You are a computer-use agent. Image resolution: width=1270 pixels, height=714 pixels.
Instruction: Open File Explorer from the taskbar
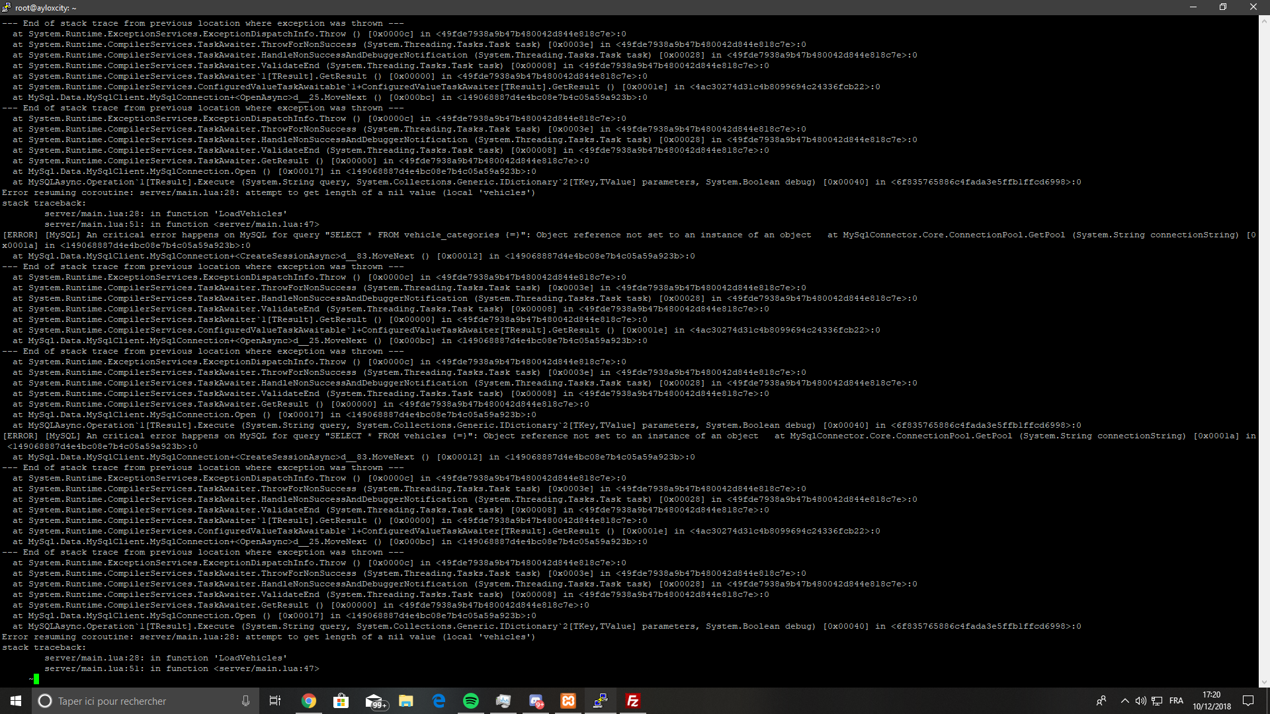click(406, 701)
